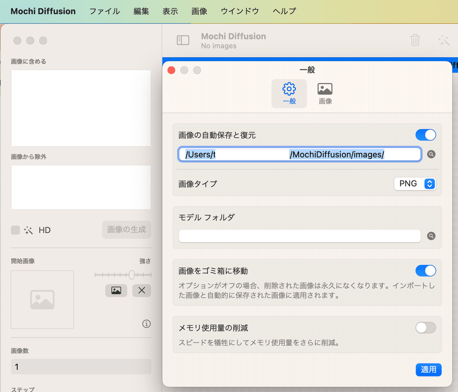Click the 適用 apply button

coord(429,370)
